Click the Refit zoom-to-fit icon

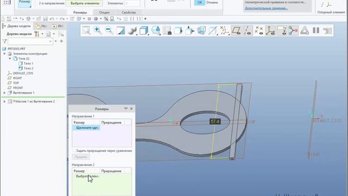click(86, 30)
